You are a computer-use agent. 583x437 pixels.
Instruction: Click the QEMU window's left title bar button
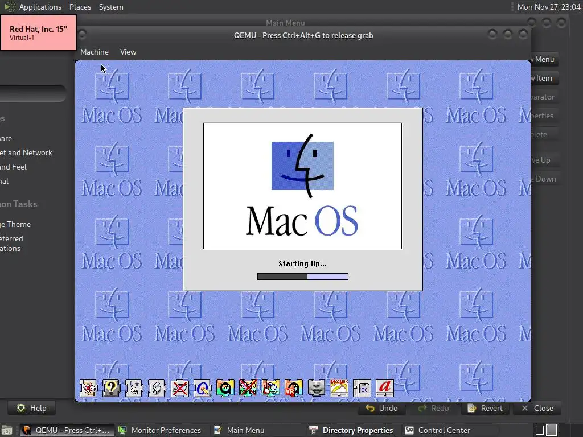point(82,35)
